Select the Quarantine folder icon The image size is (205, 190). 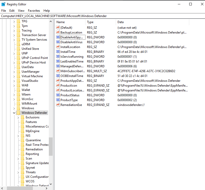(x=22, y=140)
